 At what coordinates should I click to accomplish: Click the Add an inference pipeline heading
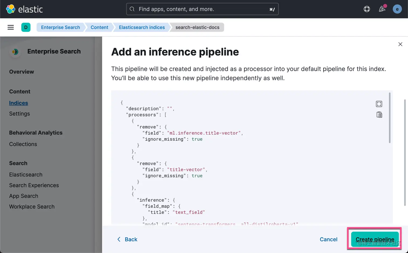[x=175, y=52]
